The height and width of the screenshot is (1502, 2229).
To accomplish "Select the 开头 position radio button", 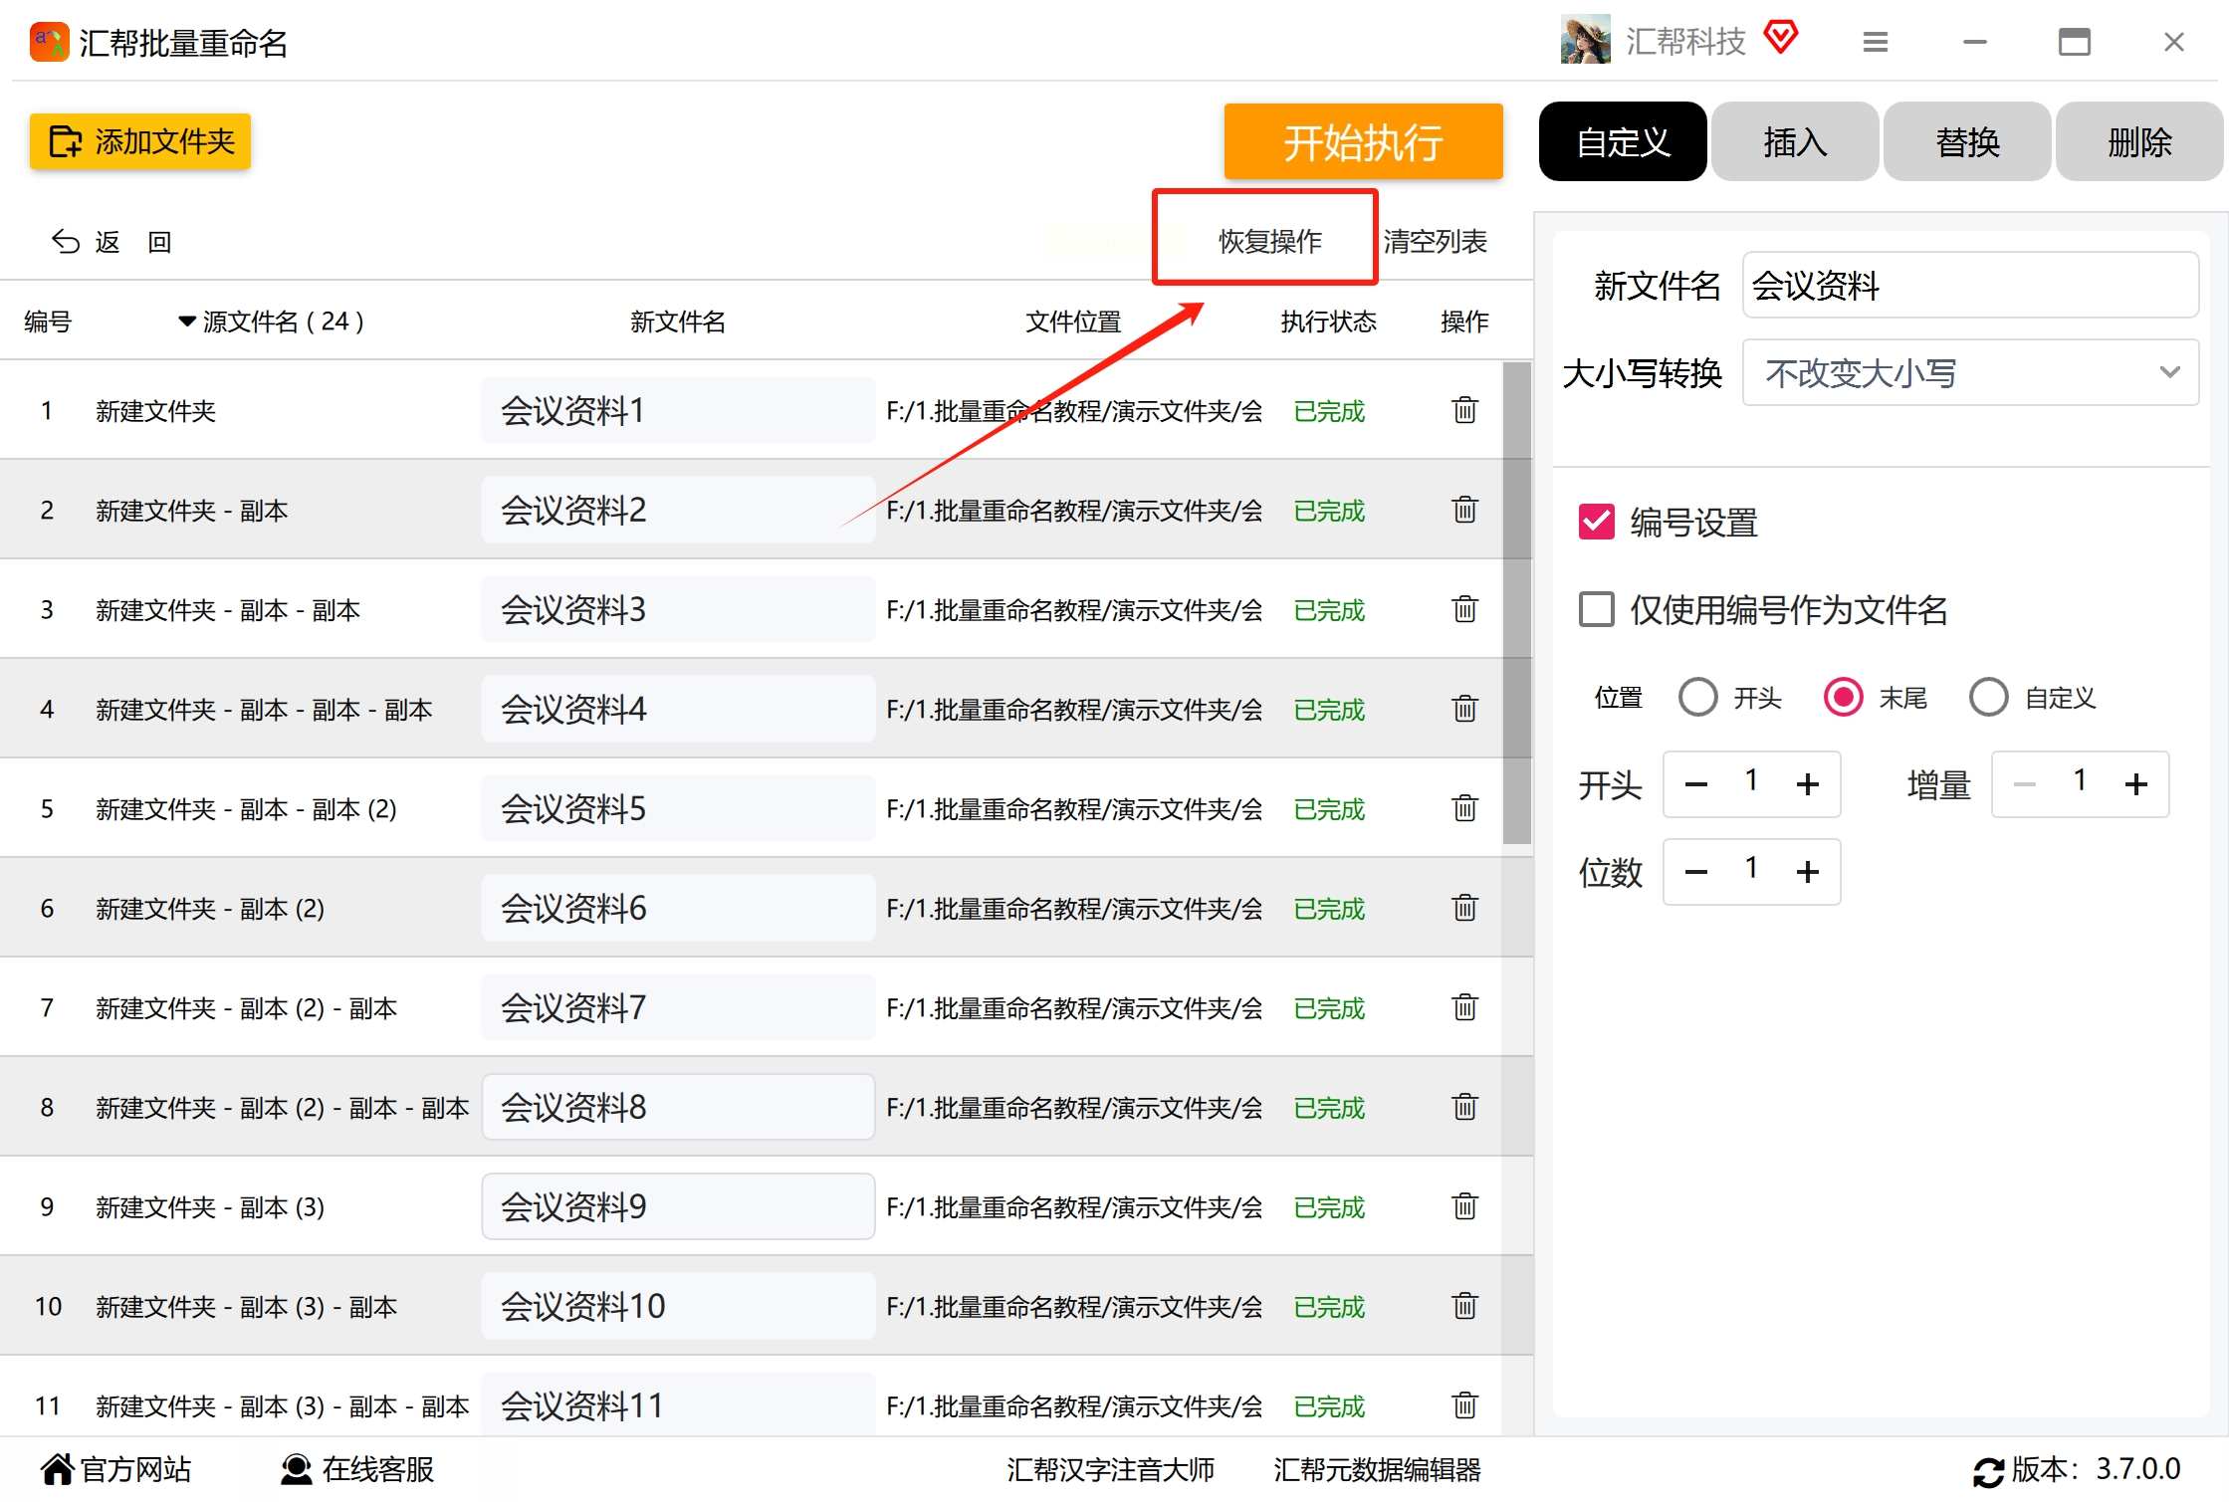I will point(1697,698).
